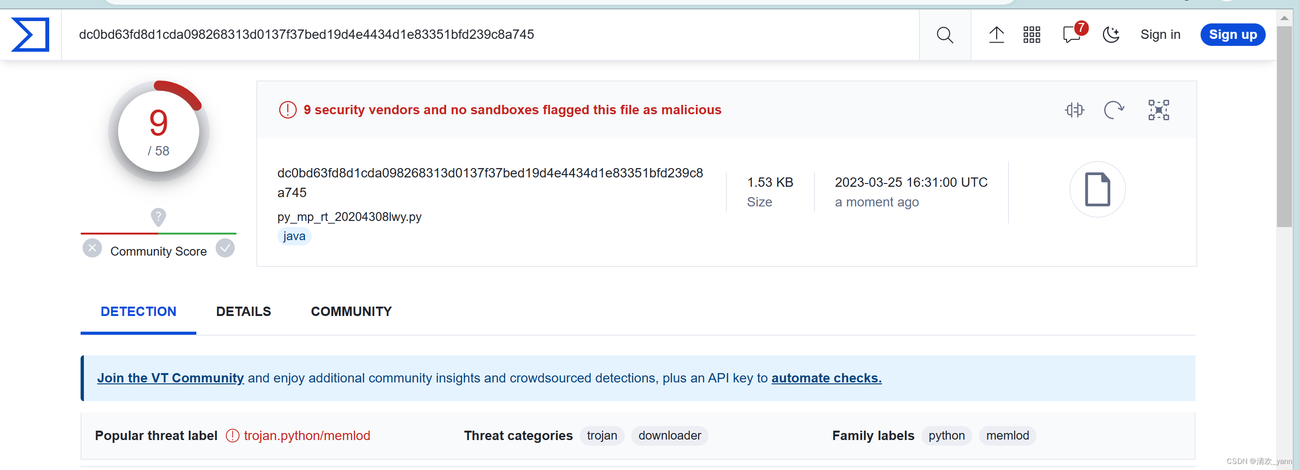The width and height of the screenshot is (1299, 470).
Task: Click the search magnifier icon
Action: (x=945, y=35)
